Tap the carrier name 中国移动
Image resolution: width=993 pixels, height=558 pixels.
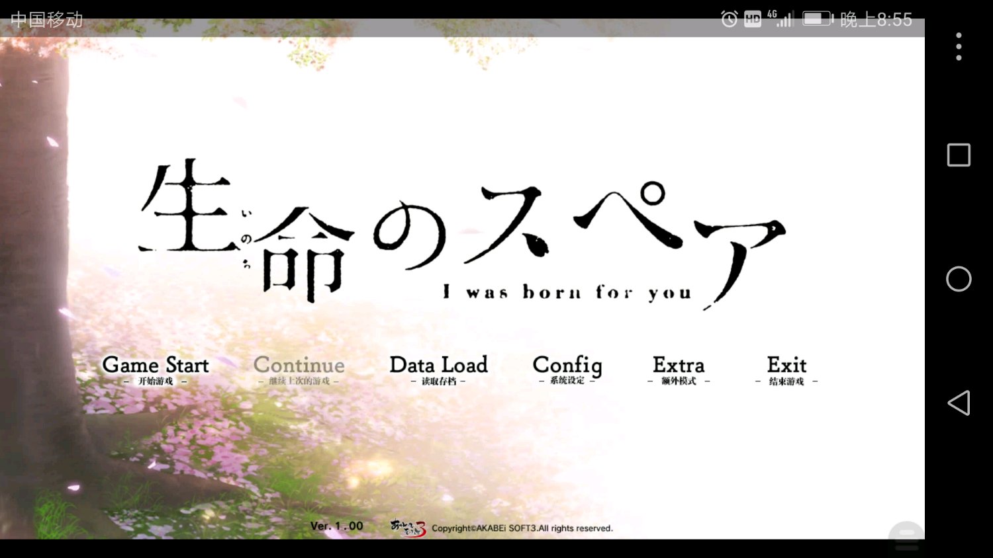tap(46, 20)
